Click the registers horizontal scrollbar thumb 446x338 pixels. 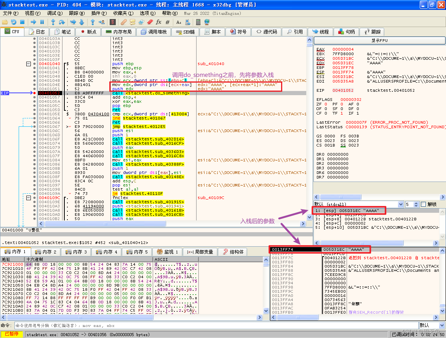340,197
